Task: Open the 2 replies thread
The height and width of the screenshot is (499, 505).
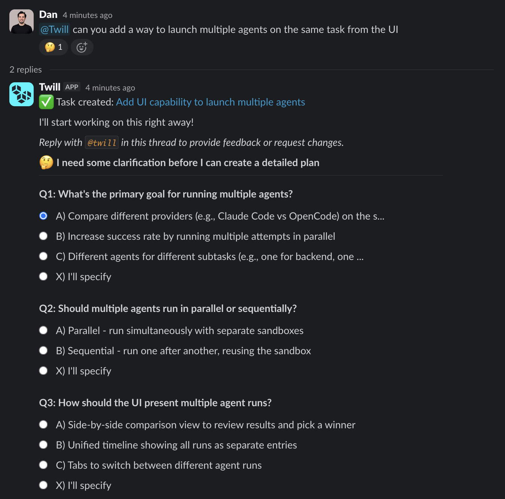Action: (x=25, y=70)
